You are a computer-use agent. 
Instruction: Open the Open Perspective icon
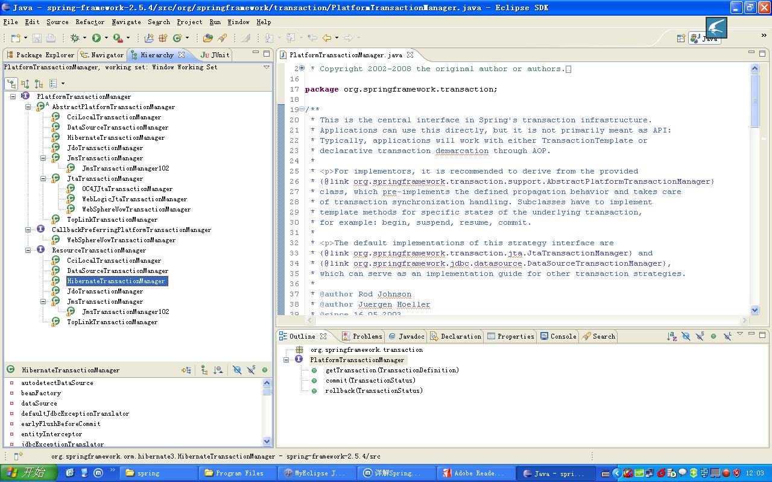coord(681,38)
